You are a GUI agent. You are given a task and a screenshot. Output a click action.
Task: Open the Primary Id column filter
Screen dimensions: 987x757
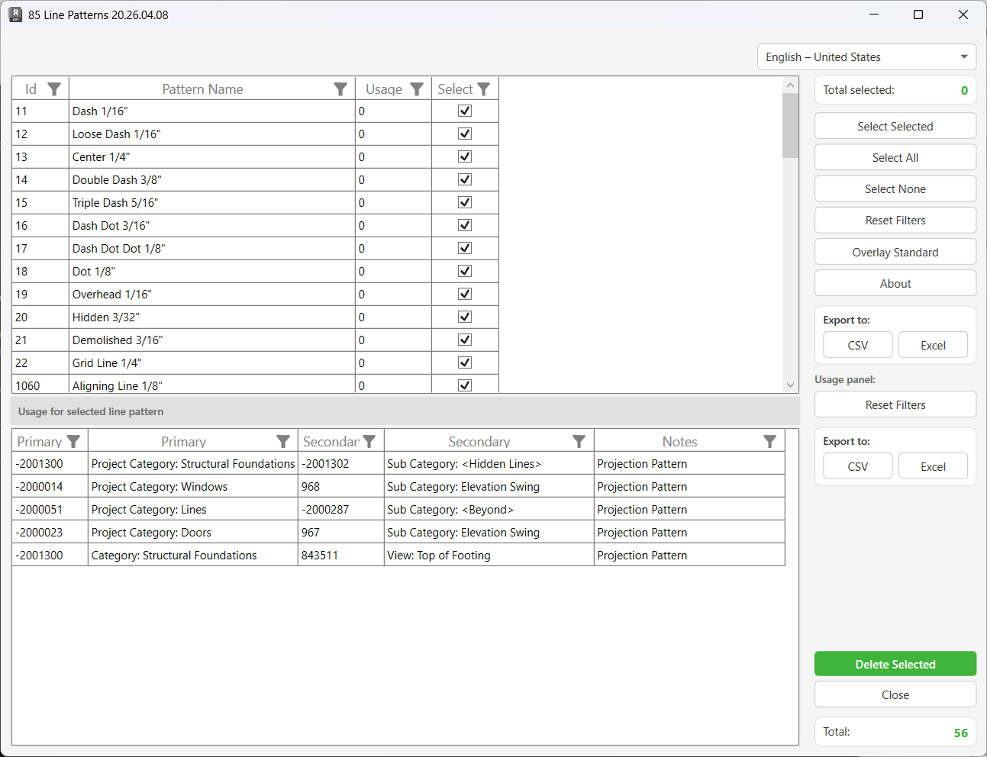tap(74, 441)
